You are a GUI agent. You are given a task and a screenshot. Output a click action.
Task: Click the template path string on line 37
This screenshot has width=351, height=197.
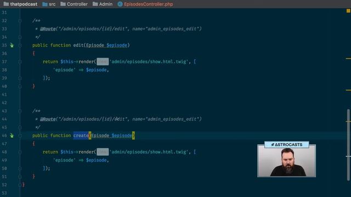point(149,62)
